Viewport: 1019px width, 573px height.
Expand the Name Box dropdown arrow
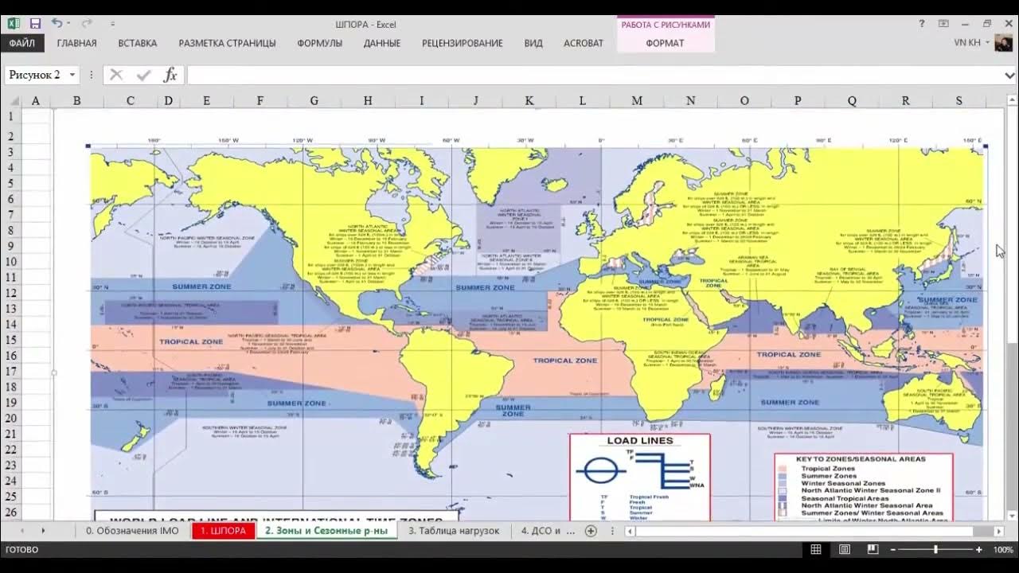72,75
